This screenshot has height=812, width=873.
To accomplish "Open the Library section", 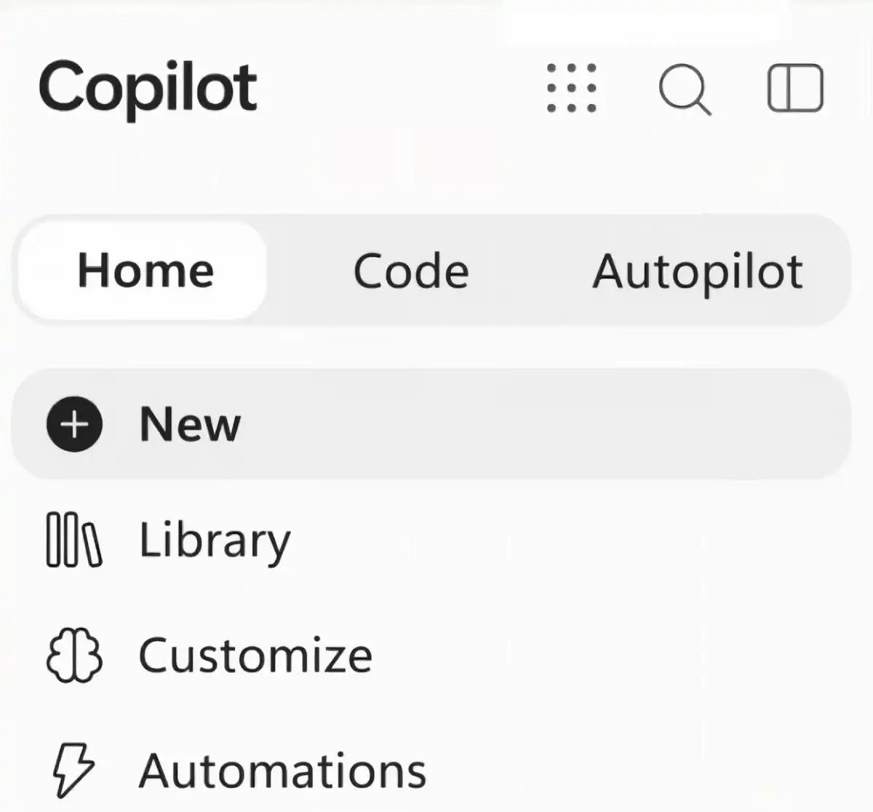I will tap(215, 541).
